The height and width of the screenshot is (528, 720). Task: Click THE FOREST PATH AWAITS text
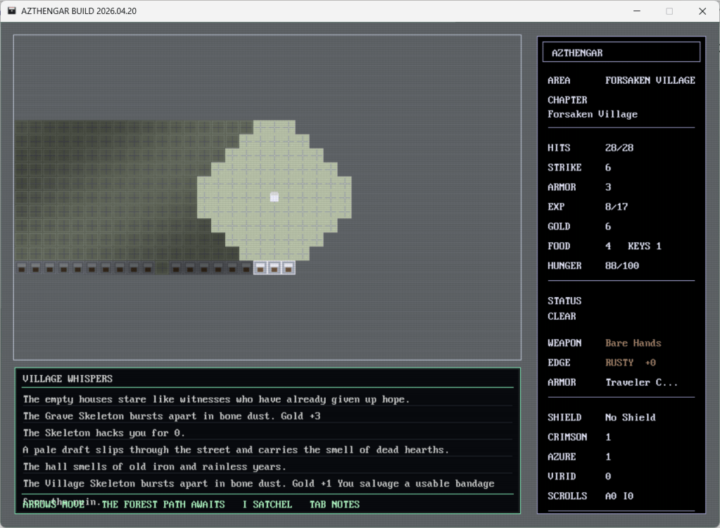[x=163, y=504]
